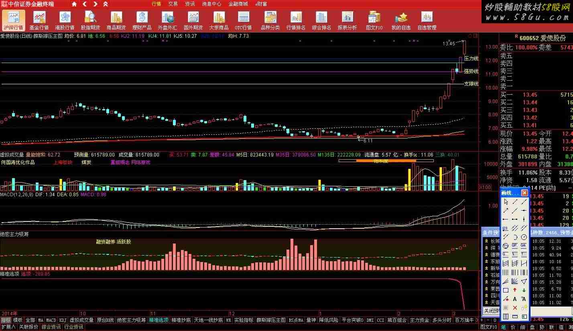The height and width of the screenshot is (331, 573).
Task: Select the rectangle tool in 画线 palette
Action: click(506, 290)
